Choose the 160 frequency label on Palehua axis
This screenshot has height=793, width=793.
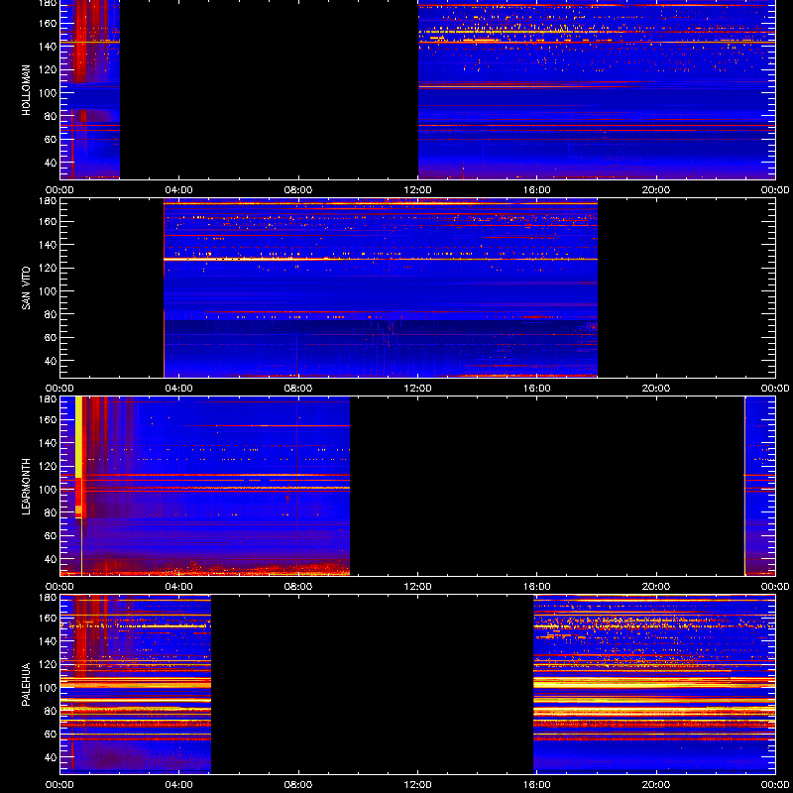pyautogui.click(x=48, y=618)
